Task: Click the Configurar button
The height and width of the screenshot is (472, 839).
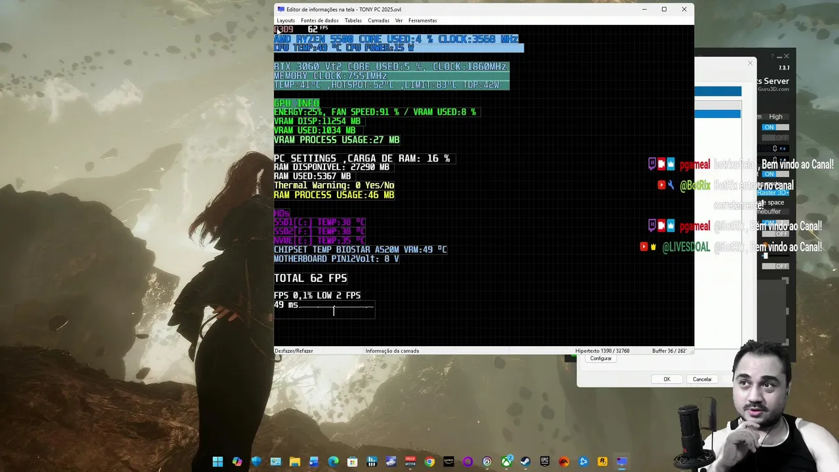Action: [x=600, y=359]
